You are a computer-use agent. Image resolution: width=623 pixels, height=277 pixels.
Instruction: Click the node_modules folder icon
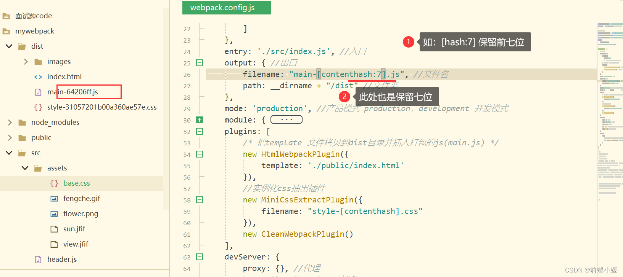click(x=22, y=123)
